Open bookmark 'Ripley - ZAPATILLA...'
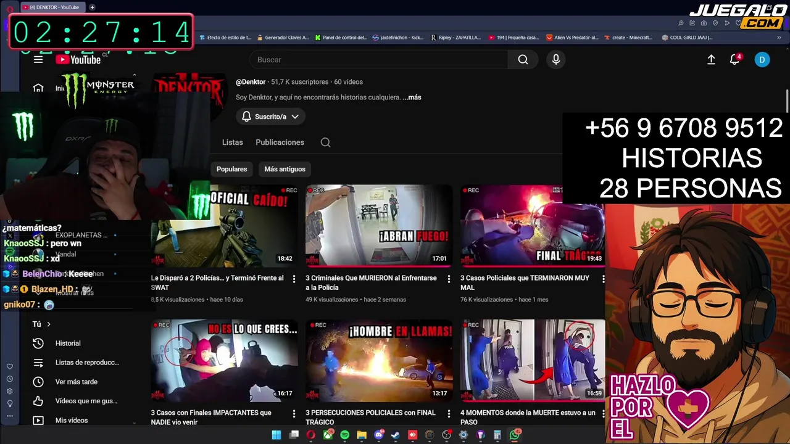790x444 pixels. [x=455, y=38]
